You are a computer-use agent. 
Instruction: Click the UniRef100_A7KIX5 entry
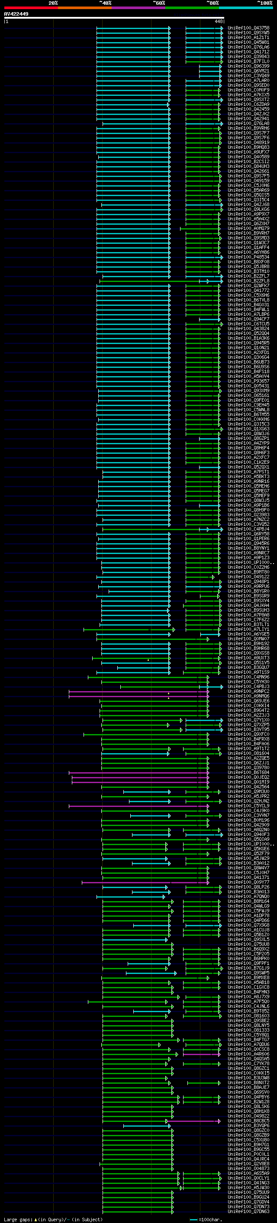pos(248,95)
